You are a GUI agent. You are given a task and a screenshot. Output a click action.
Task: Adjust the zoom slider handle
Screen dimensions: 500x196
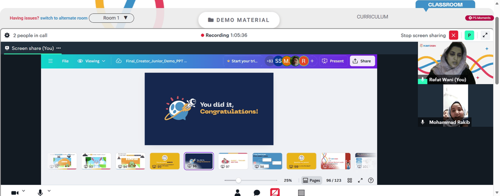point(238,180)
